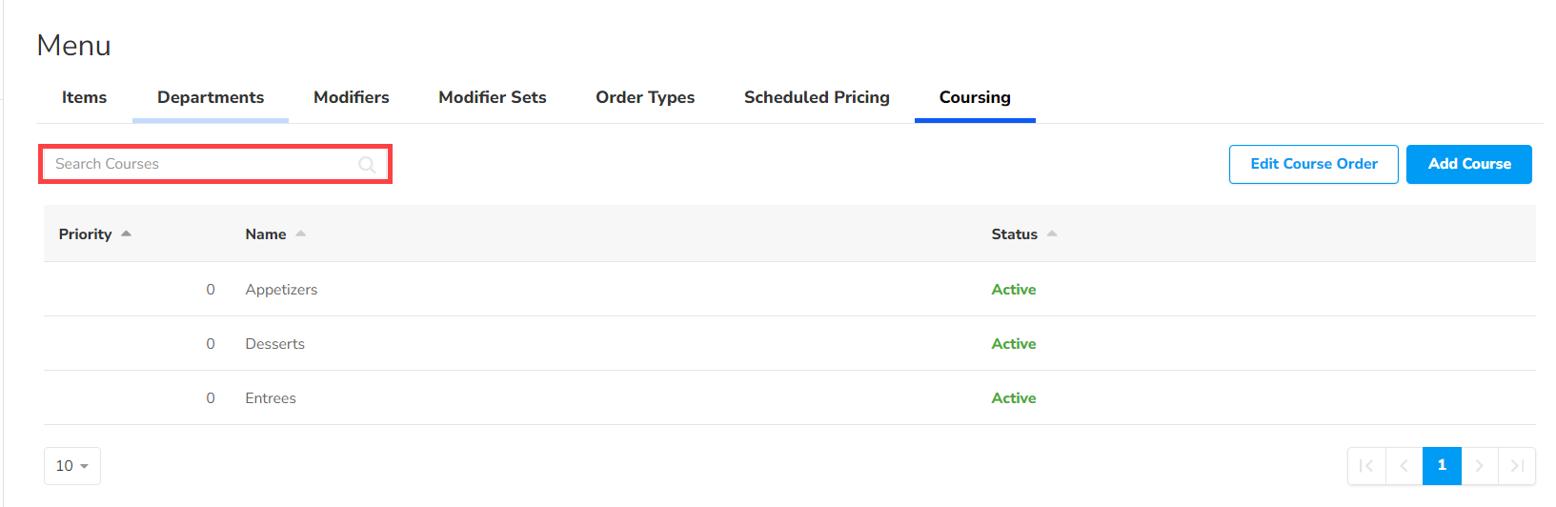Image resolution: width=1556 pixels, height=507 pixels.
Task: Click the search magnifier icon
Action: click(x=367, y=165)
